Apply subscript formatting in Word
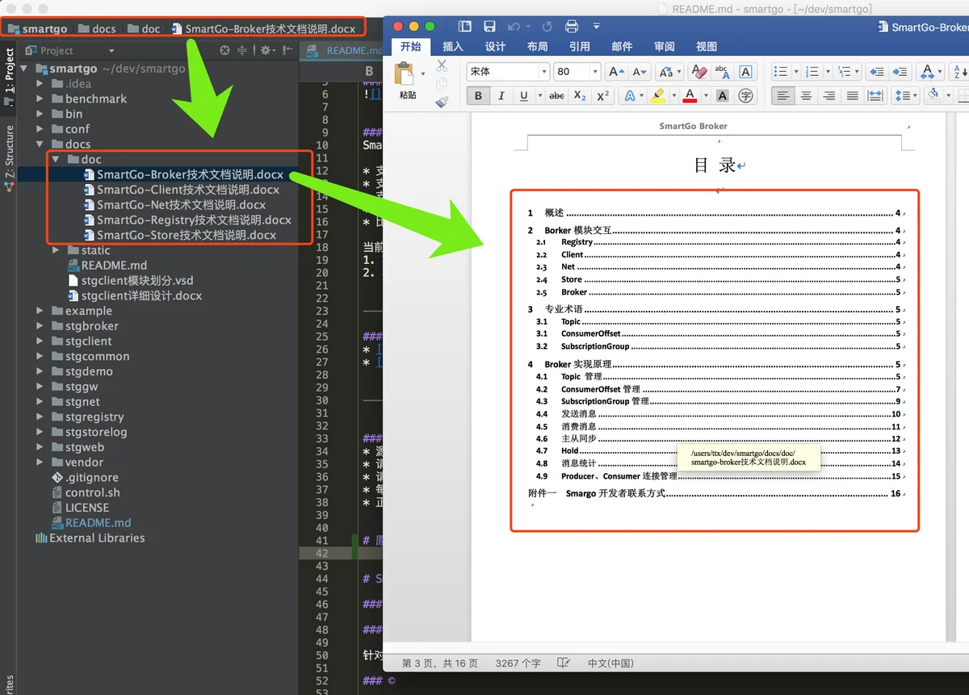Image resolution: width=969 pixels, height=695 pixels. point(580,96)
